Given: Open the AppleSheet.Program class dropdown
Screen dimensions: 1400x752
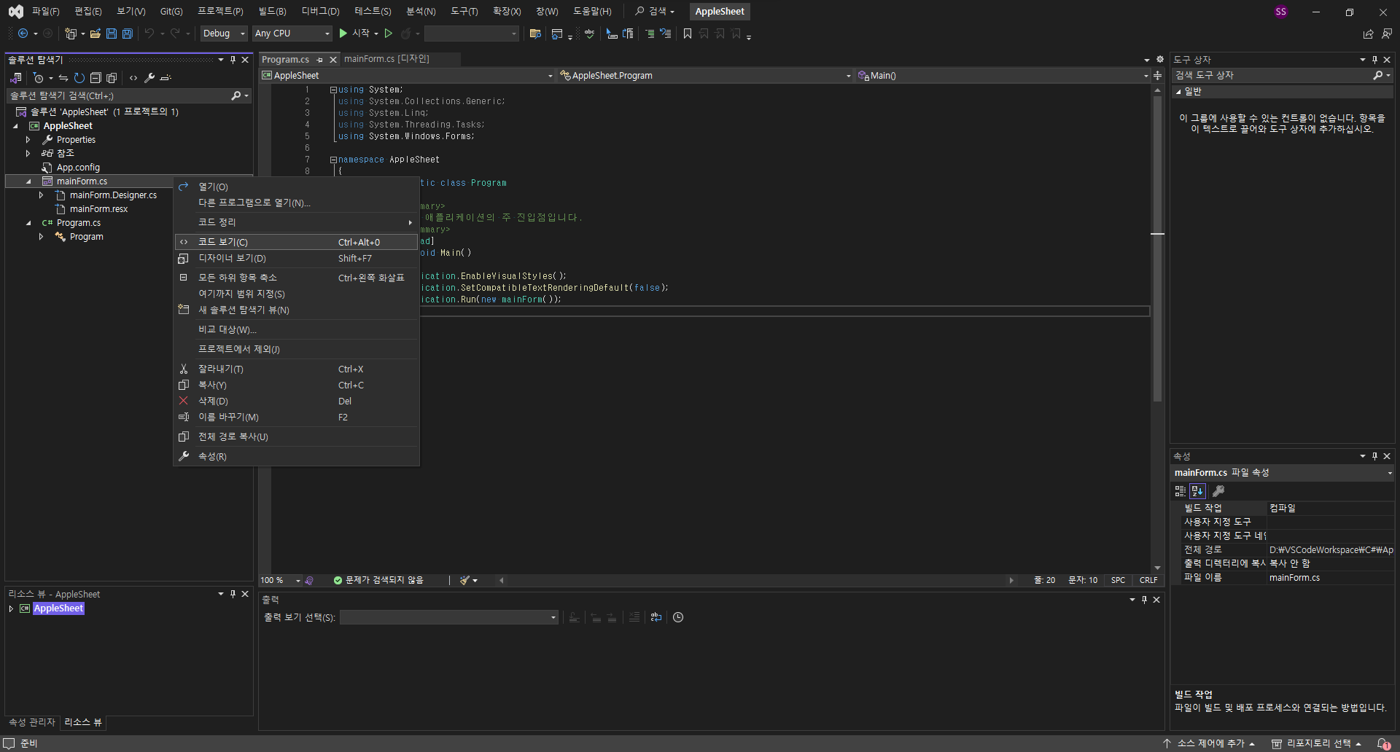Looking at the screenshot, I should [x=705, y=76].
